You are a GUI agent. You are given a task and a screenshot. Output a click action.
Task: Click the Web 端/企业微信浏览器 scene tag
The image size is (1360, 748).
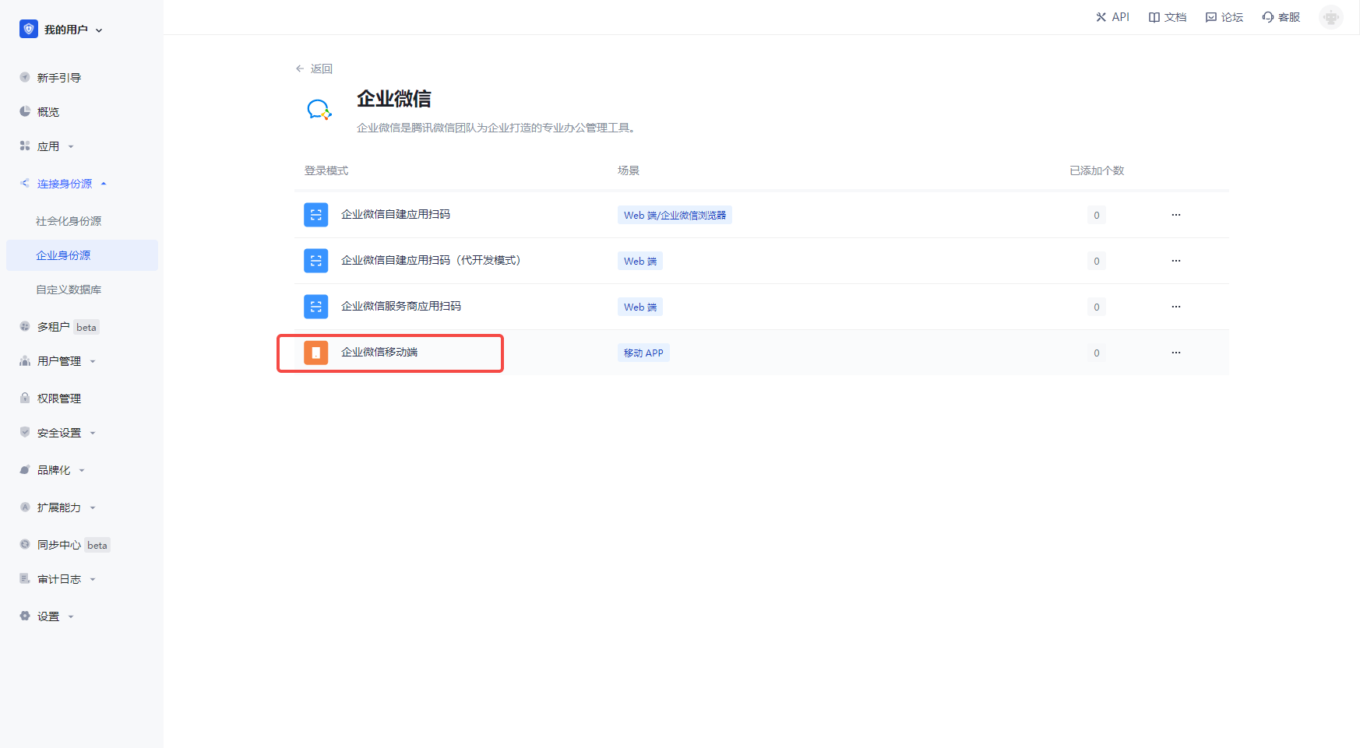(675, 216)
